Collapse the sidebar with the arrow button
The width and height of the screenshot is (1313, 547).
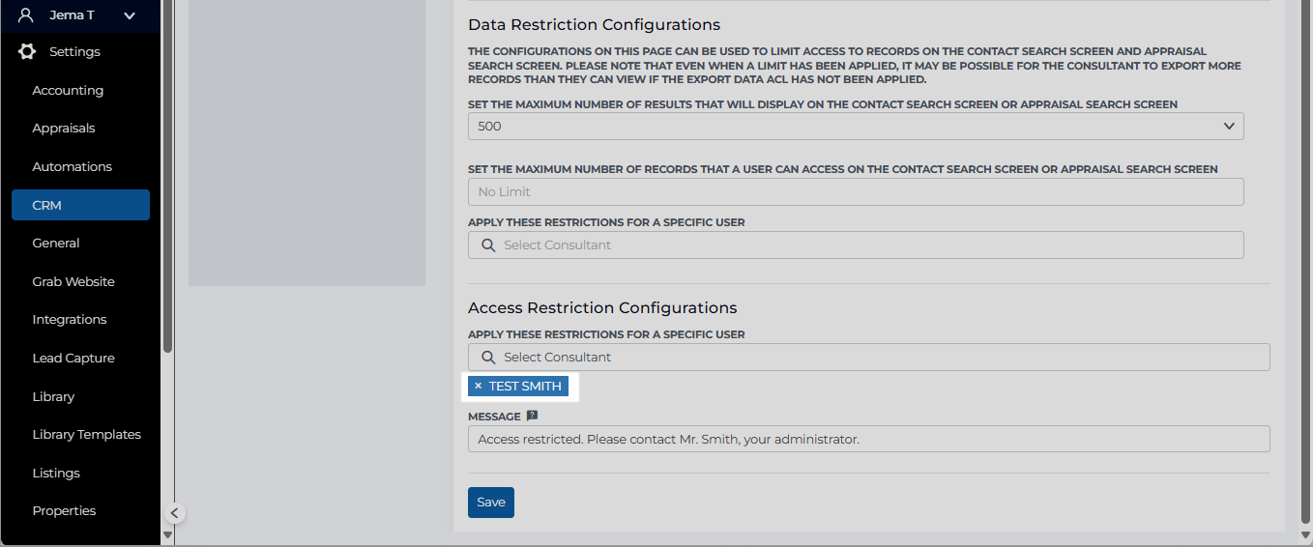[x=174, y=513]
